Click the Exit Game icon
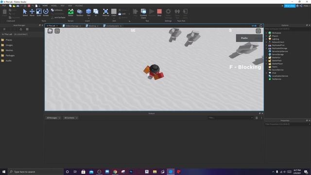Screen dimensions: 311x175 (x=185, y=13)
